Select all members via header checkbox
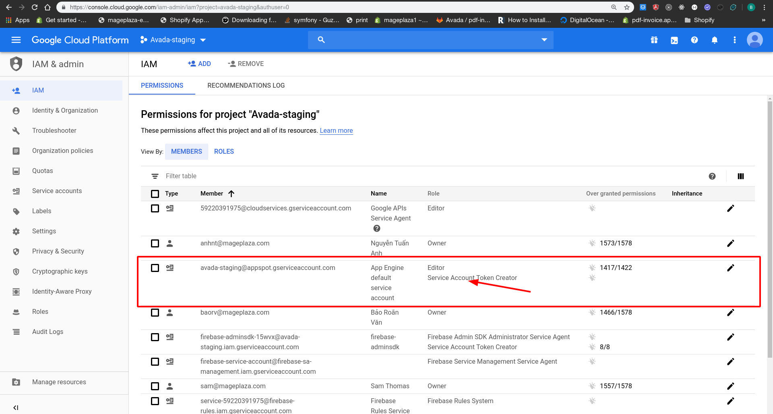The image size is (773, 414). point(155,194)
